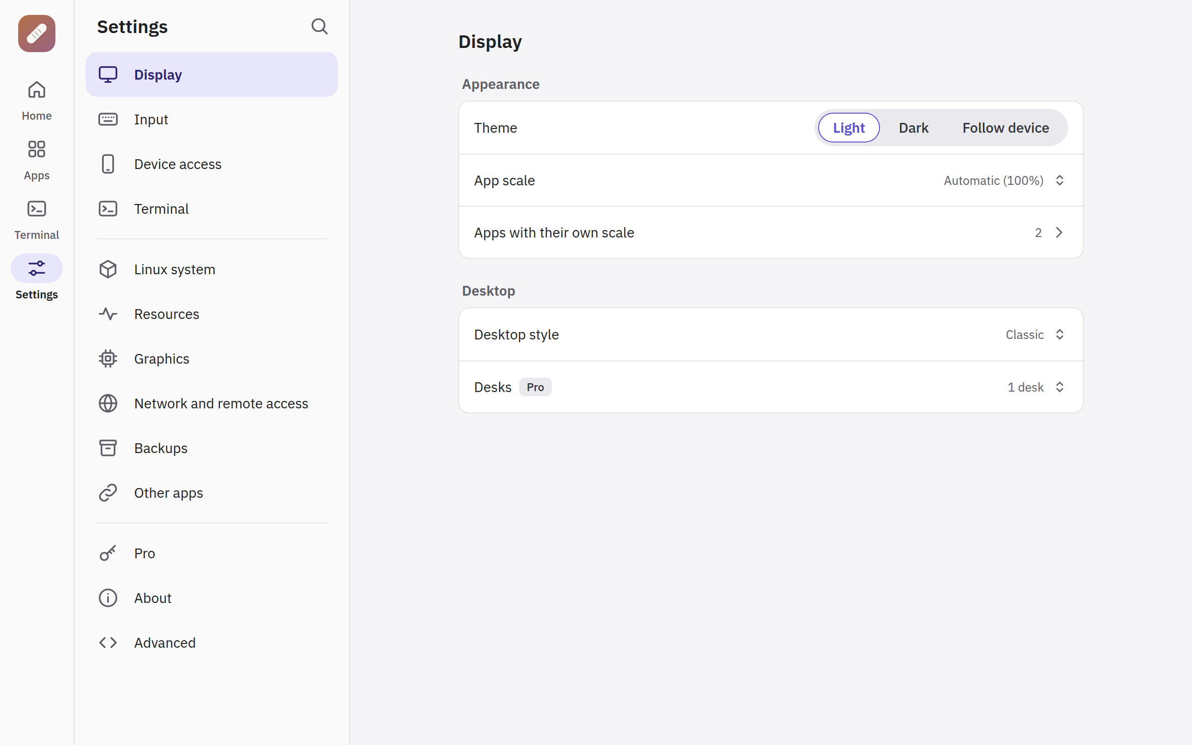1192x745 pixels.
Task: Click the Input keyboard icon
Action: click(108, 119)
